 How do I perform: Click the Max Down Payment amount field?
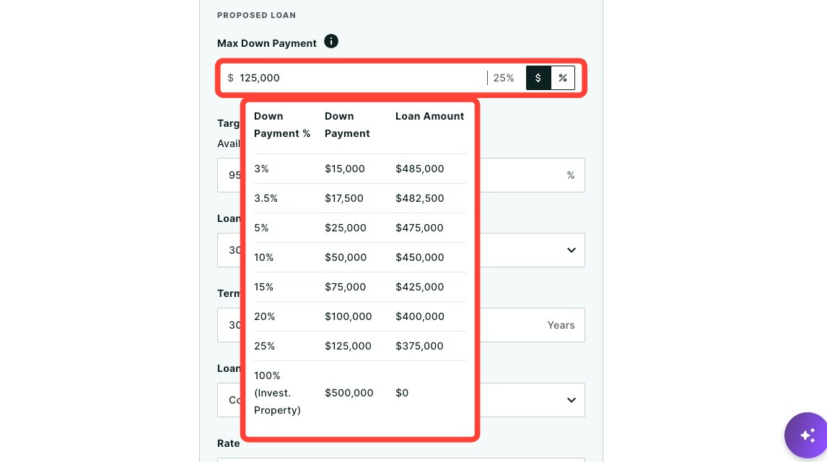click(354, 78)
